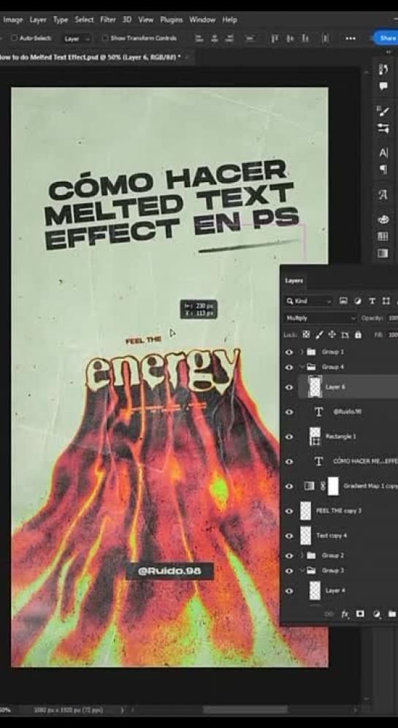Click the blue Share button

point(386,38)
